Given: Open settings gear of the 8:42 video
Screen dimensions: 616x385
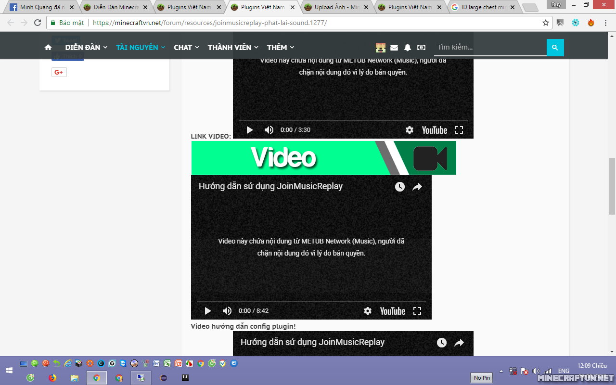Looking at the screenshot, I should coord(368,311).
